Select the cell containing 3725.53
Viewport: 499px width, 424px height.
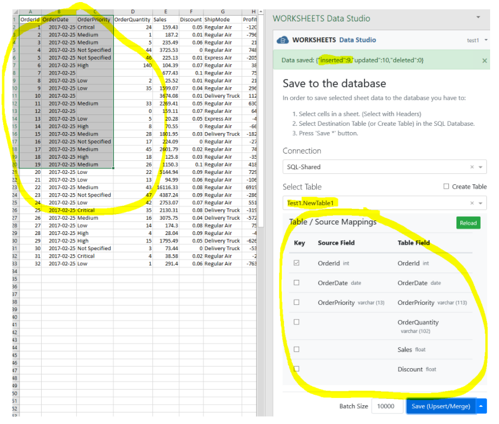(x=165, y=50)
